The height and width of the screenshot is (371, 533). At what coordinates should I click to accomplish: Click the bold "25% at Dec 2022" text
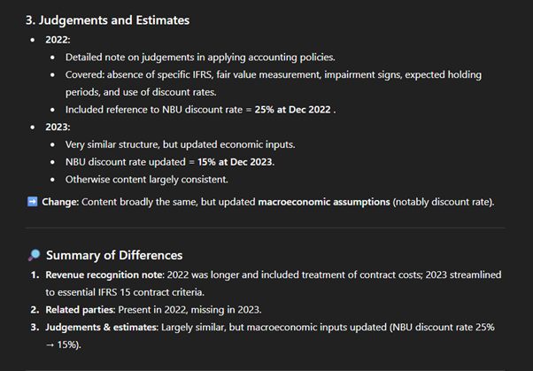pyautogui.click(x=292, y=110)
